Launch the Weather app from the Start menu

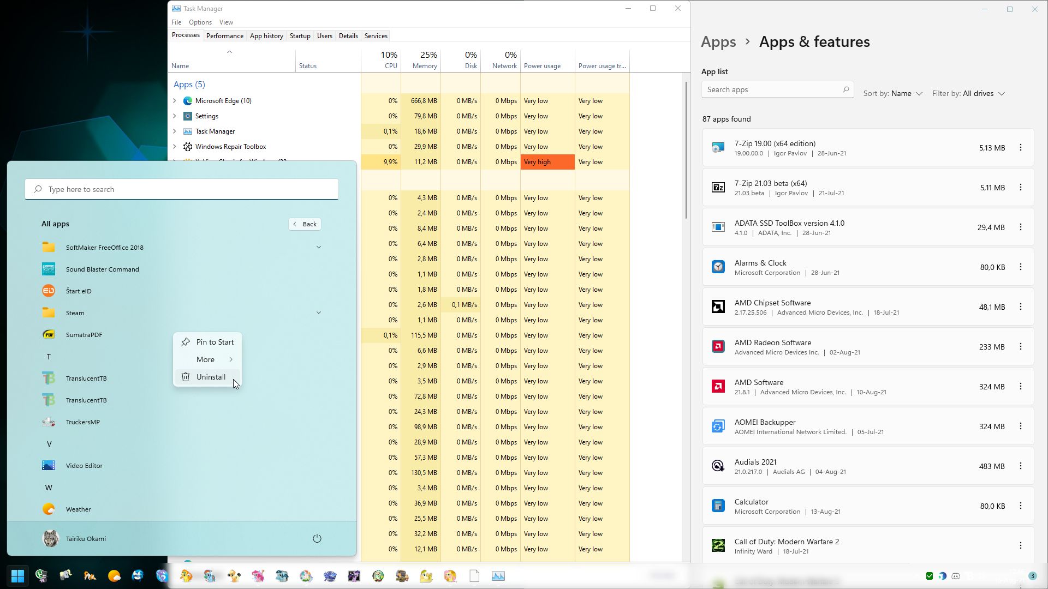pyautogui.click(x=79, y=509)
